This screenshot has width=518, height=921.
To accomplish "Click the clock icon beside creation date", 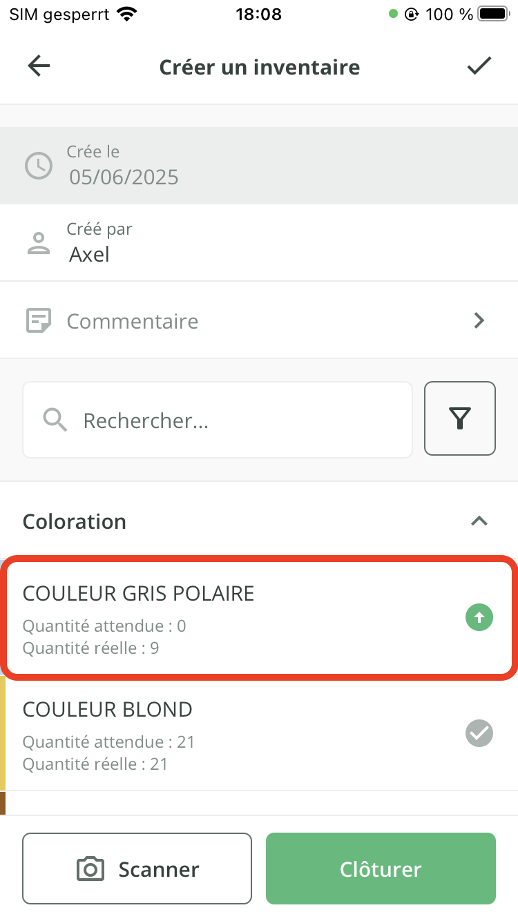I will (x=39, y=166).
